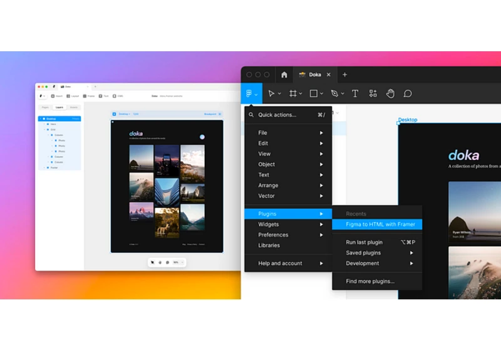Open the Figma main menu button
The width and height of the screenshot is (501, 350).
pos(252,93)
